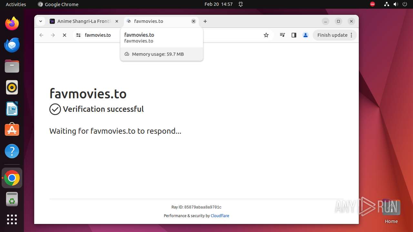This screenshot has height=232, width=413.
Task: Open a new tab
Action: pos(205,21)
